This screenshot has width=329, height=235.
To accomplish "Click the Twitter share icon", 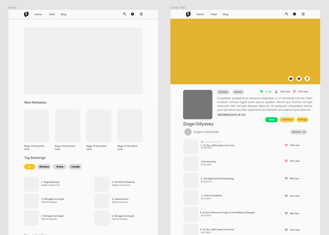I will 299,79.
